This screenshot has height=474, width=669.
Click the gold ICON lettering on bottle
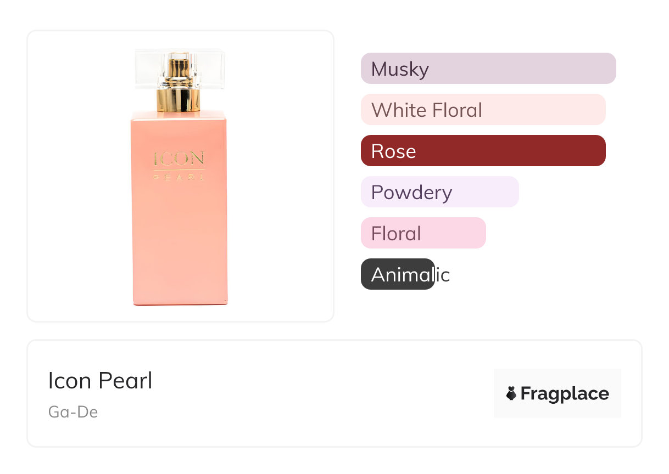(x=179, y=159)
